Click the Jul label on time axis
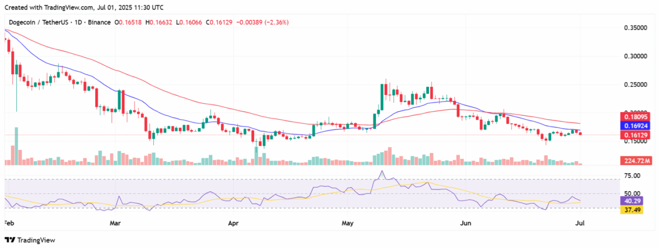Image resolution: width=659 pixels, height=248 pixels. [x=580, y=223]
